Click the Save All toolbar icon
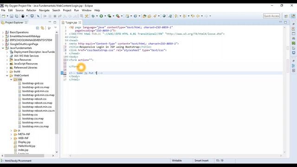This screenshot has width=297, height=167. coord(17,16)
